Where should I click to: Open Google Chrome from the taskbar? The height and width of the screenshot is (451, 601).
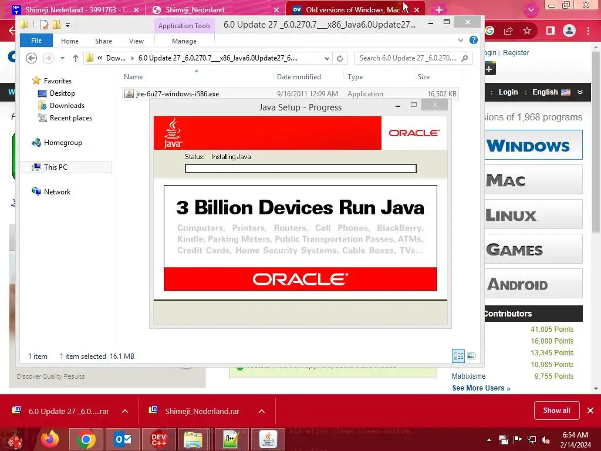coord(86,439)
